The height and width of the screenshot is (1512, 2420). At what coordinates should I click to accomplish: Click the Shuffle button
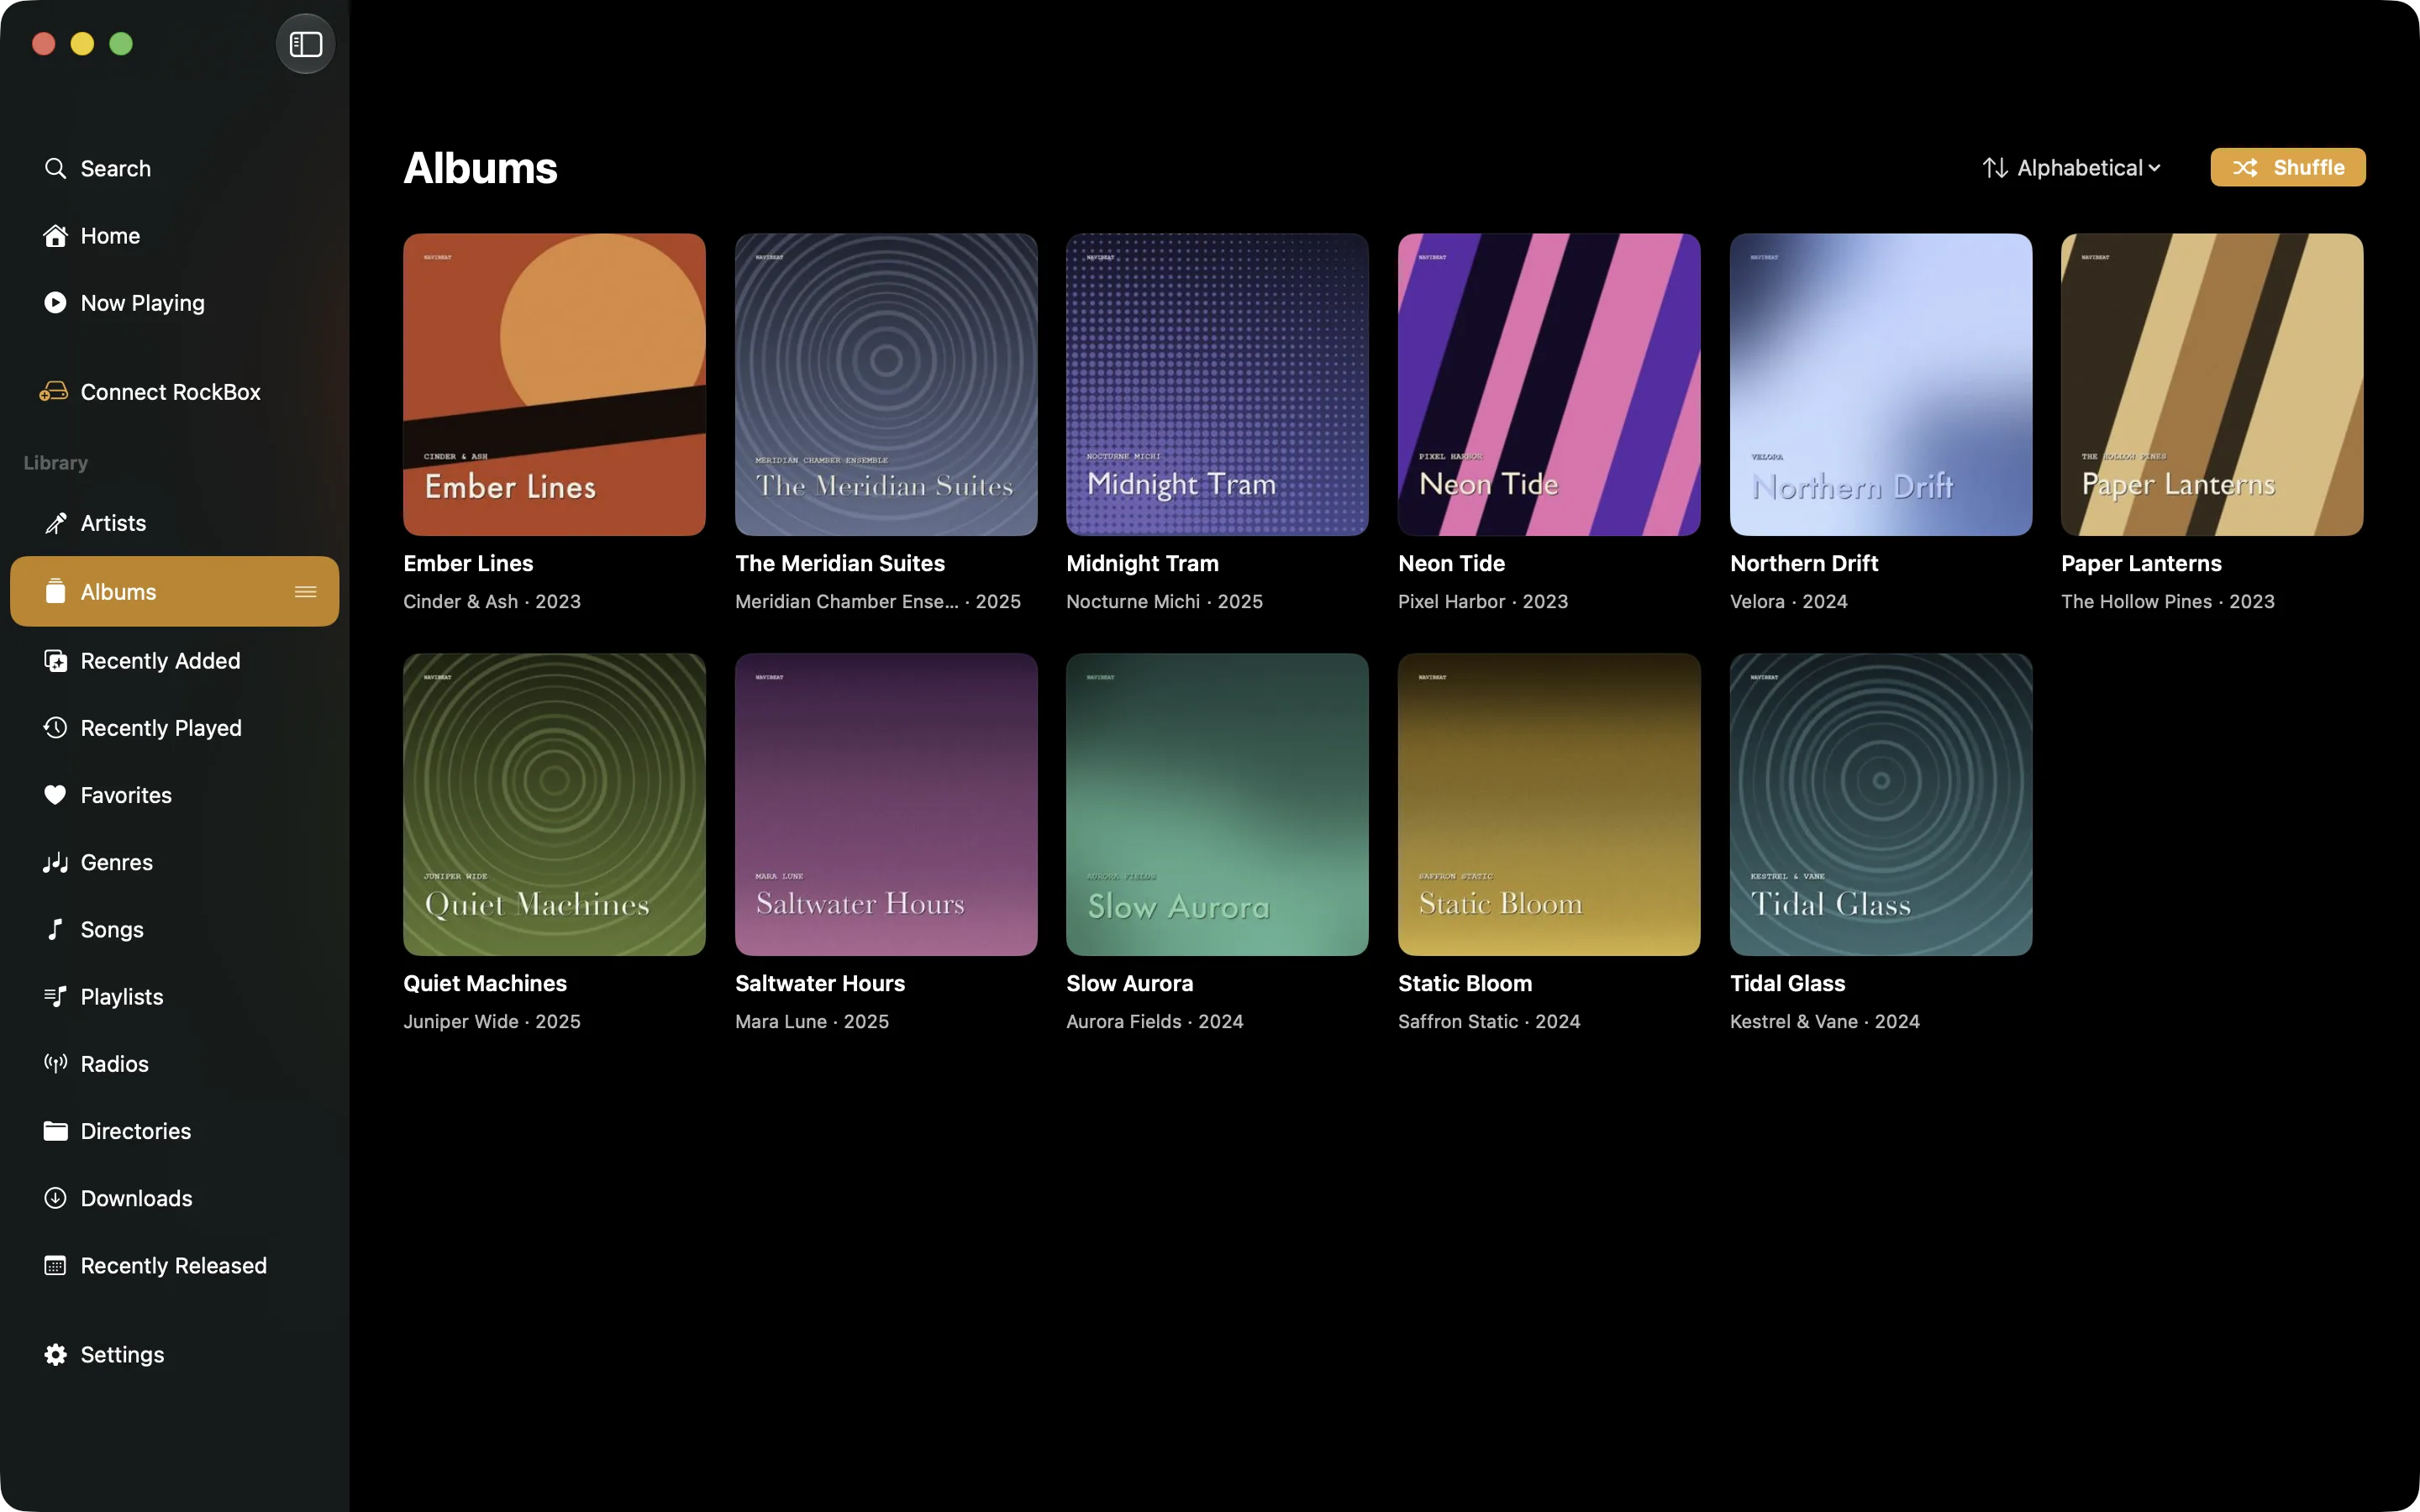[2288, 167]
